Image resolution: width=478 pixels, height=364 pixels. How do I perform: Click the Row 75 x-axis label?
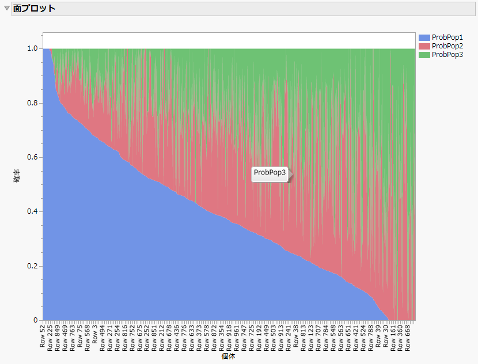coord(80,336)
